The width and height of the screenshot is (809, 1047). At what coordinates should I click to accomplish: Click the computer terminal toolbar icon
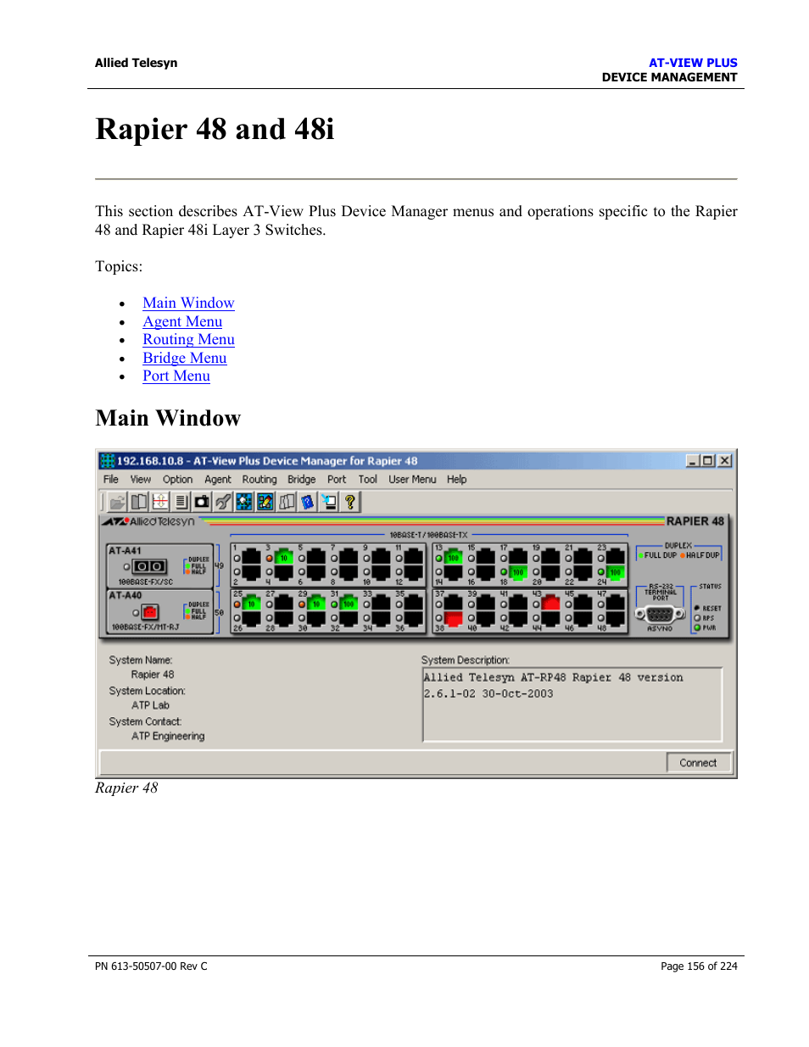click(329, 502)
